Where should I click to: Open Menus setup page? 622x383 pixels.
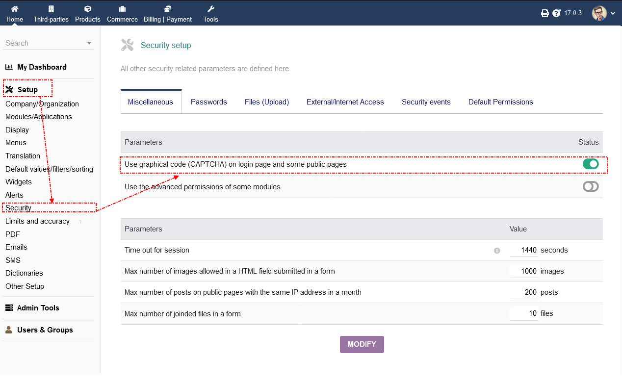tap(16, 143)
